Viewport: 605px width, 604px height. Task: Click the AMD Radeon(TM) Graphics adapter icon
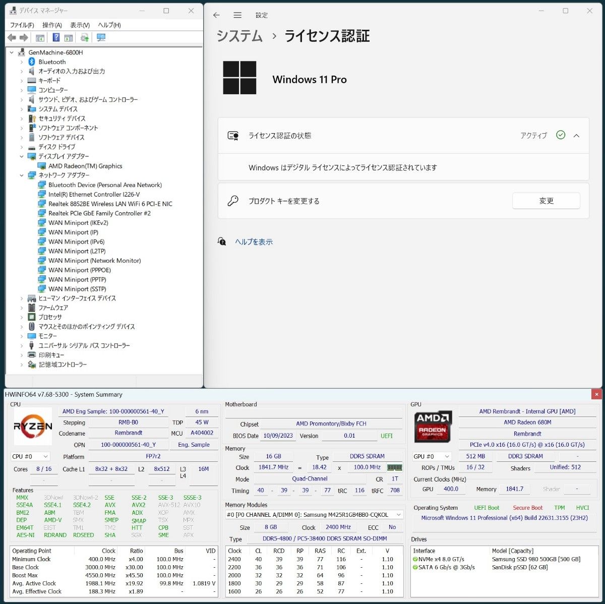click(42, 166)
